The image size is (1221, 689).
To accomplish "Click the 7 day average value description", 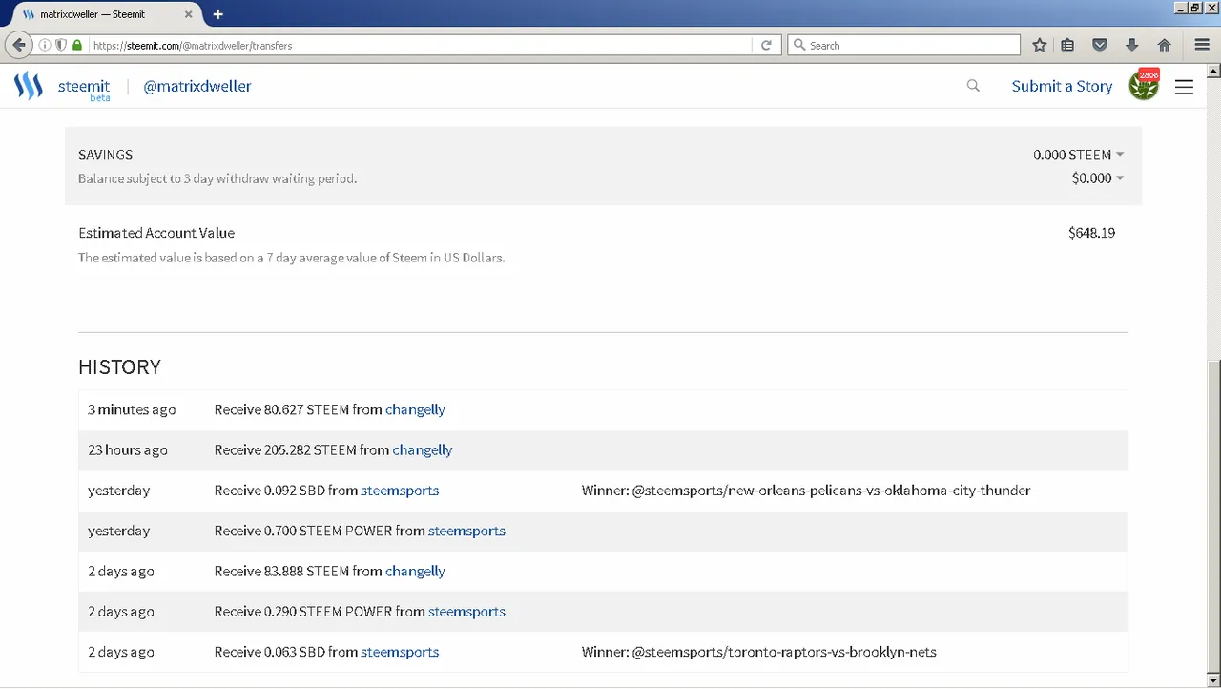I will click(x=291, y=258).
